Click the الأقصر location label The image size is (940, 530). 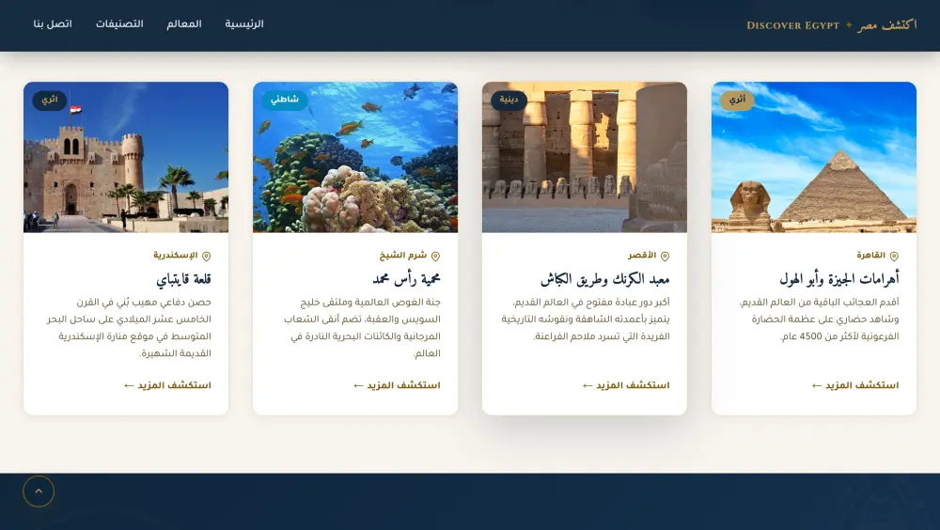point(642,256)
